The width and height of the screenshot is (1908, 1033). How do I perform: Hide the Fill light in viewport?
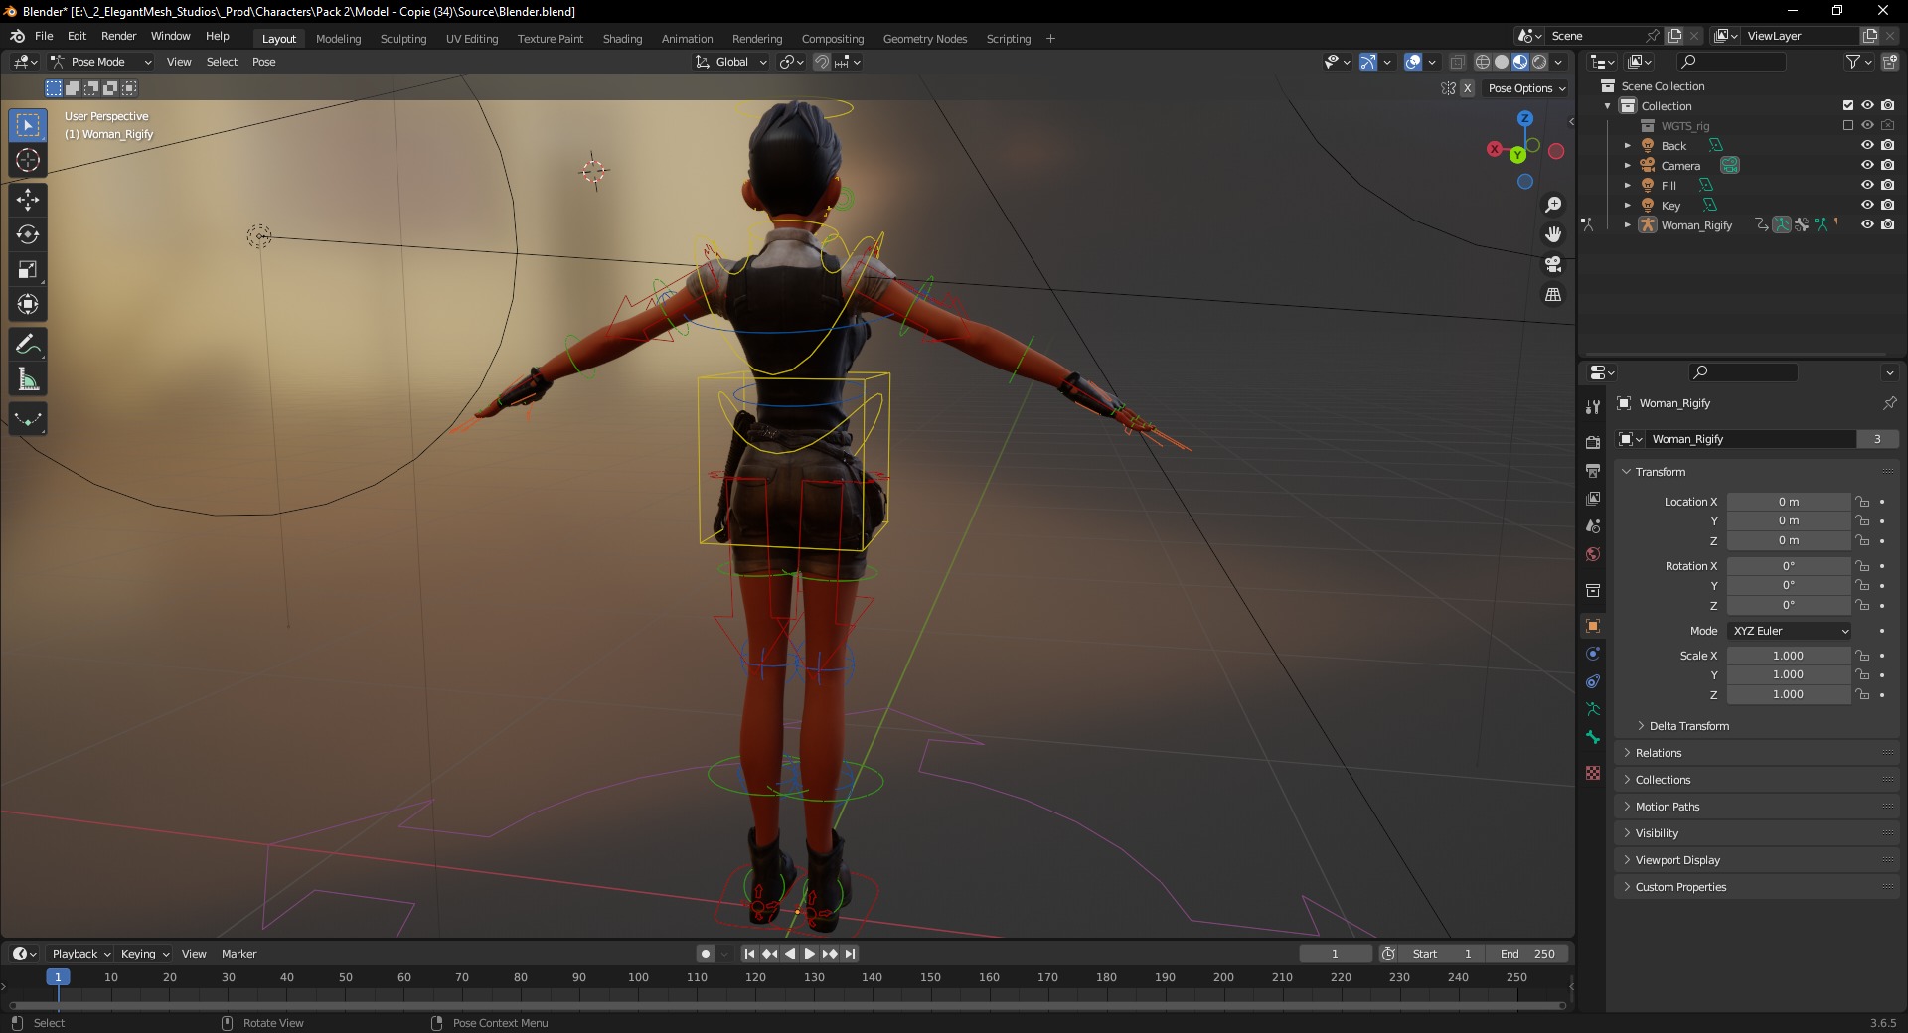click(1867, 185)
